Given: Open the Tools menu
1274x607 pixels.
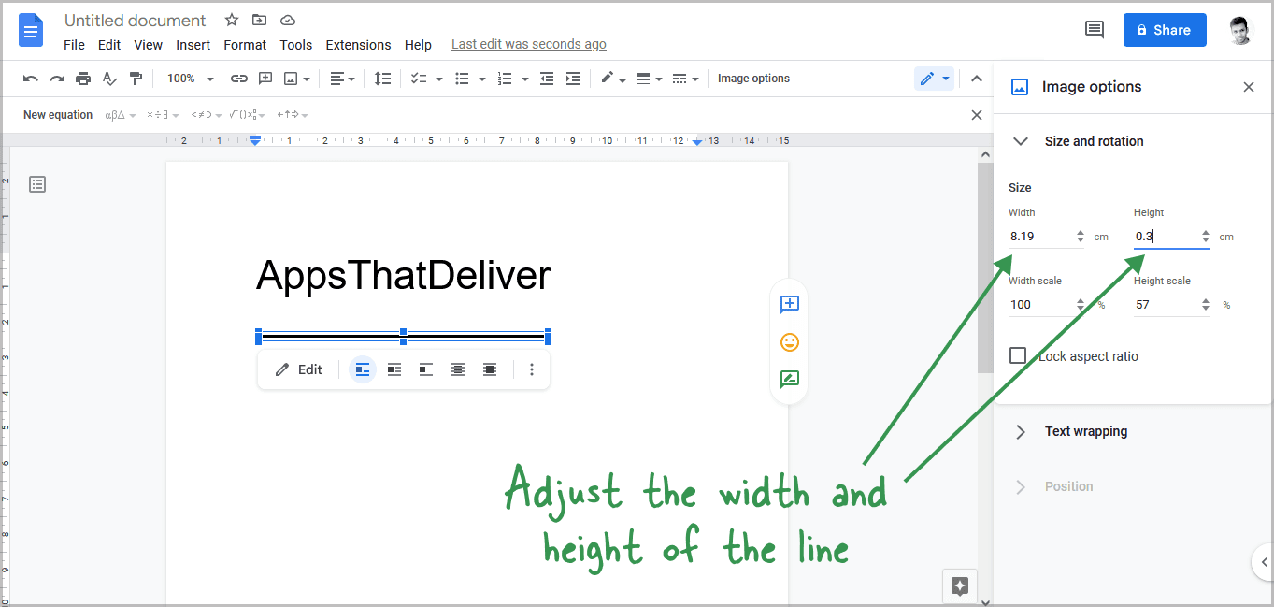Looking at the screenshot, I should point(296,45).
